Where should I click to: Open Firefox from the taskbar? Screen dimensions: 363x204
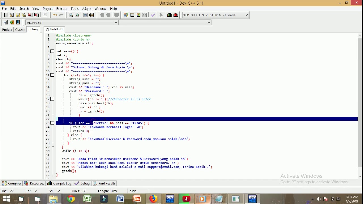coord(153,199)
